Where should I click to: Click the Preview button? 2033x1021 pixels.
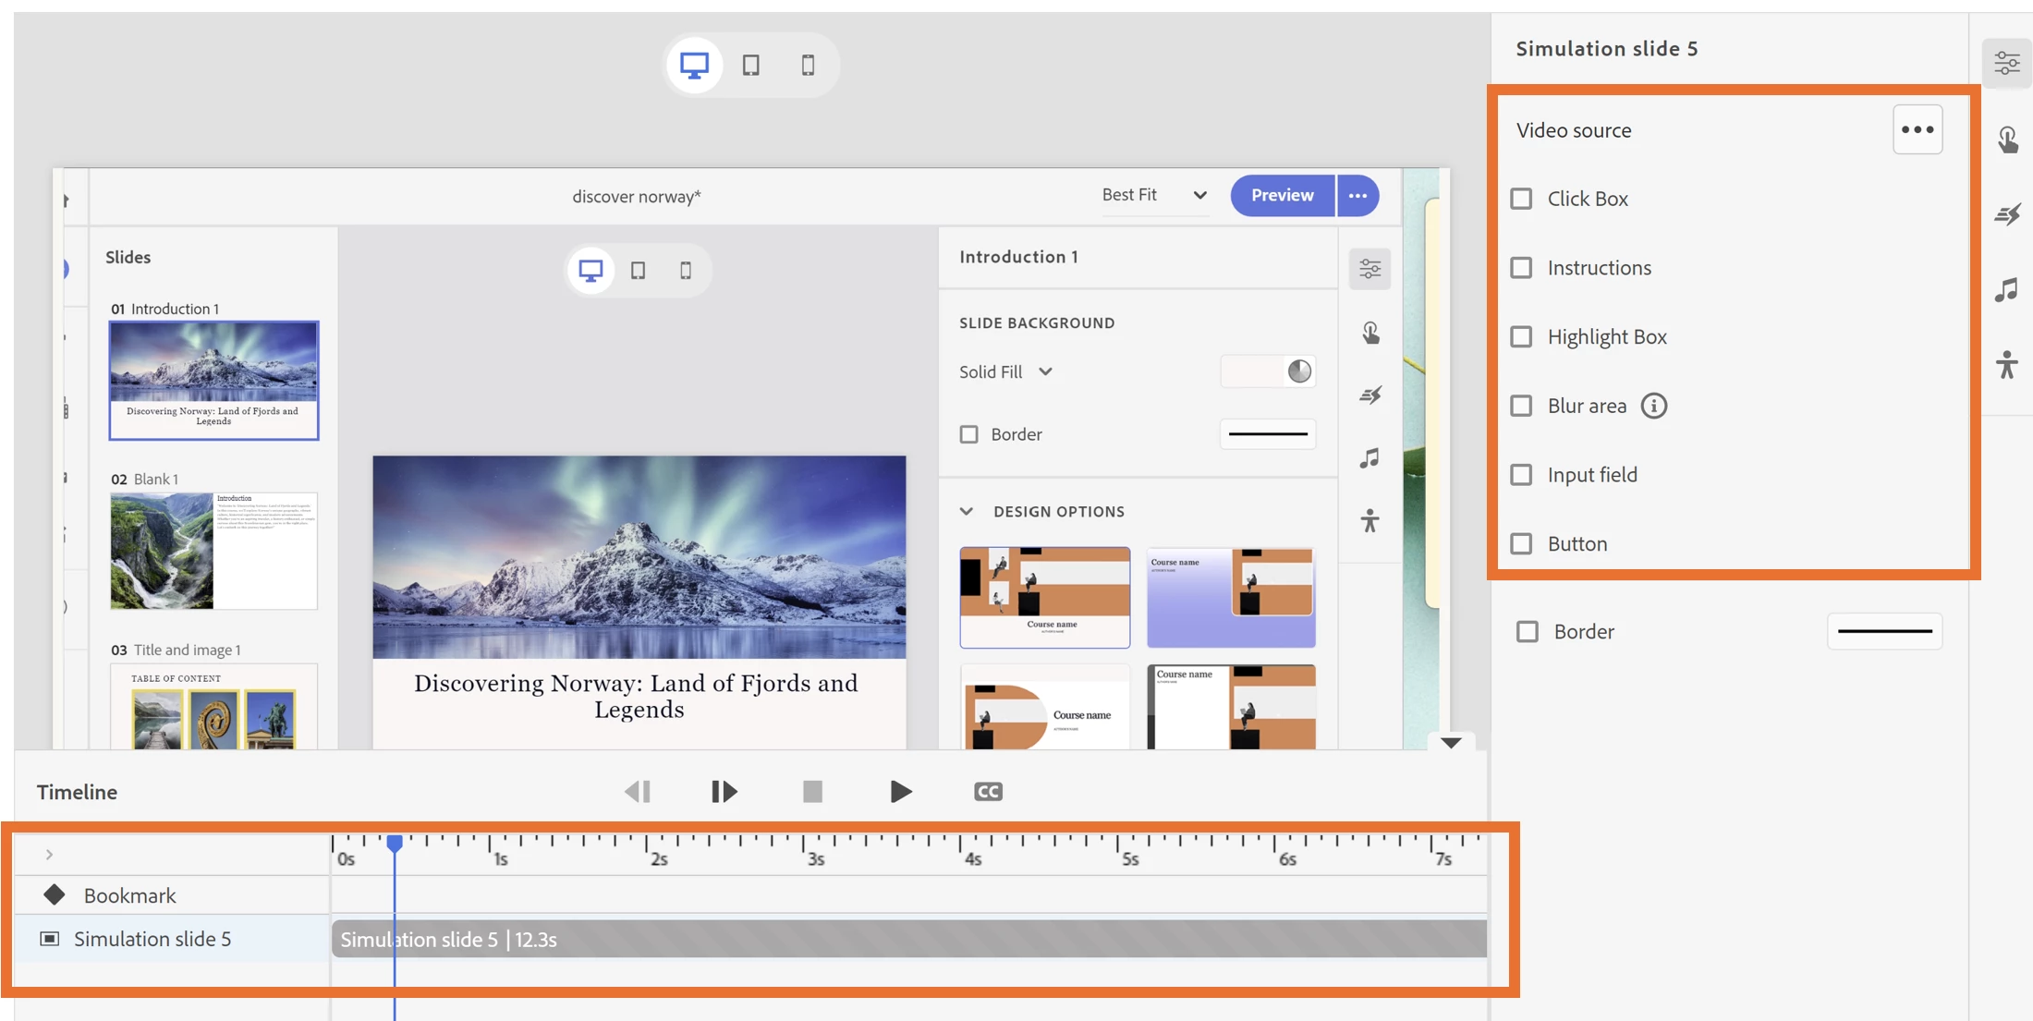point(1282,195)
